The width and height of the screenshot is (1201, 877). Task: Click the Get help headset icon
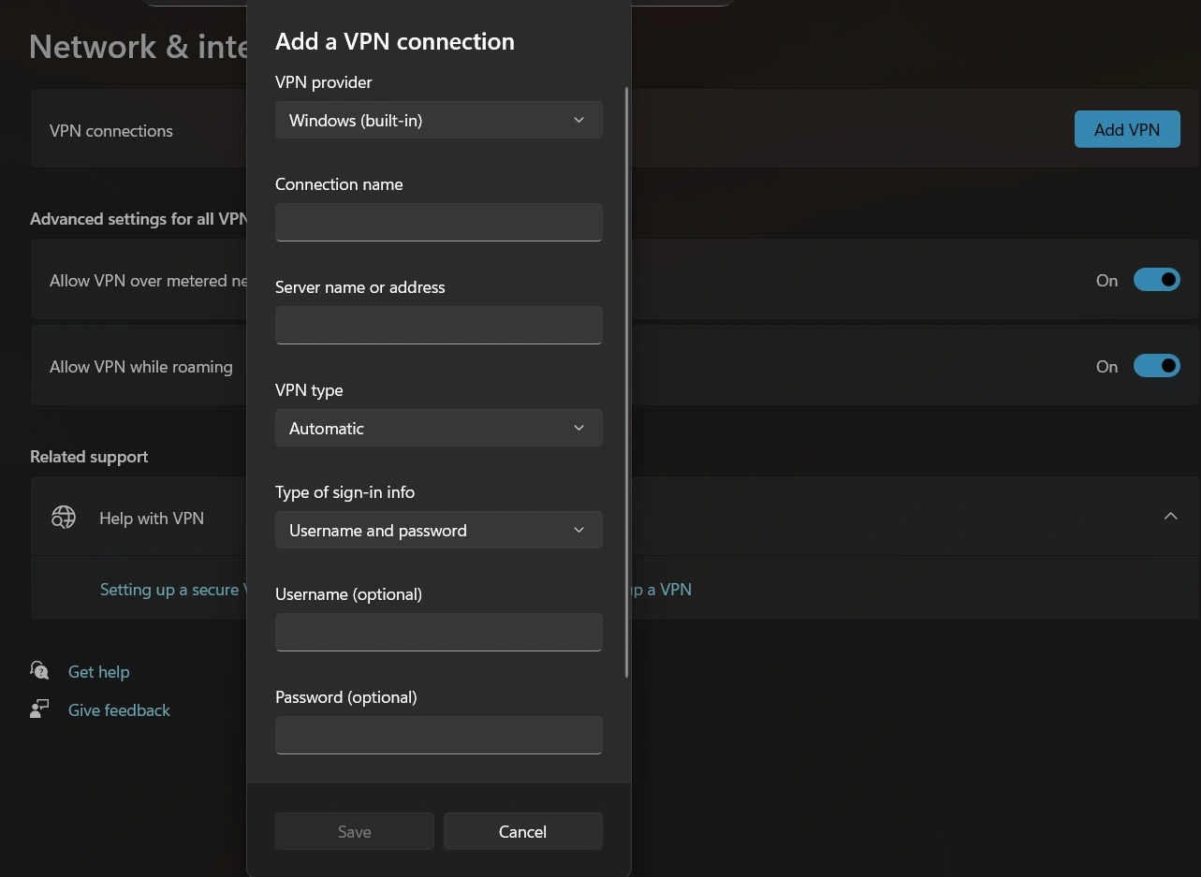[39, 670]
